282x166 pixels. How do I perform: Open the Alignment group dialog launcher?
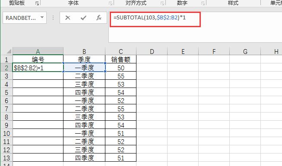pyautogui.click(x=162, y=3)
